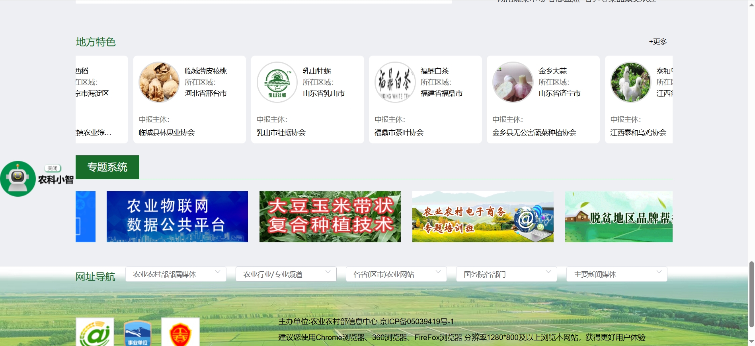Open the 乳山牡蛎 logo icon

click(277, 82)
